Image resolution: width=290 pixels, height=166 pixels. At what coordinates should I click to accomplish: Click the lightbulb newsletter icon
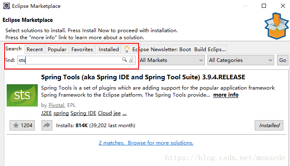[127, 50]
